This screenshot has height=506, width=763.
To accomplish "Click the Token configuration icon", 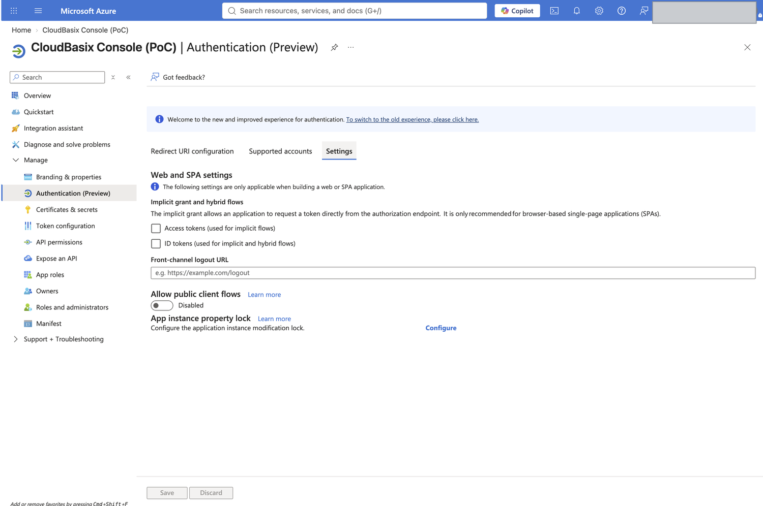I will pyautogui.click(x=28, y=226).
